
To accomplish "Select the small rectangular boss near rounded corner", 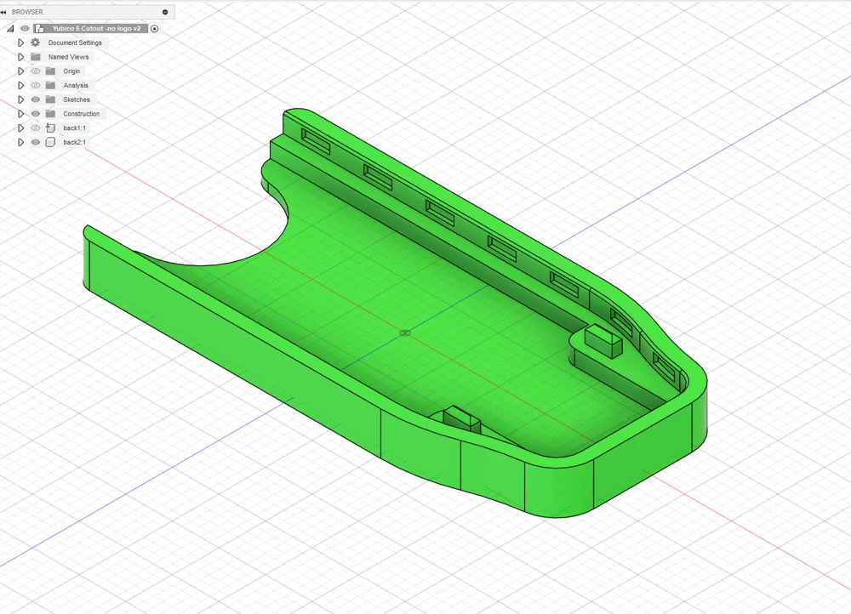I will coord(603,341).
